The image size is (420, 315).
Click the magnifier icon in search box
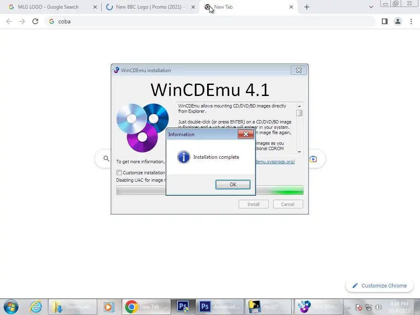106,159
